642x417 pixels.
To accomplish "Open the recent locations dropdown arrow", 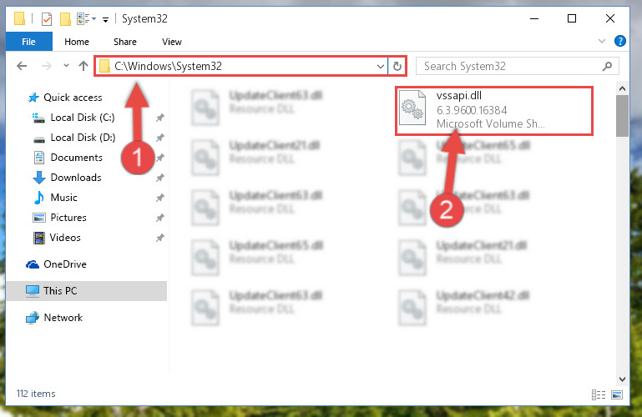I will tap(66, 65).
